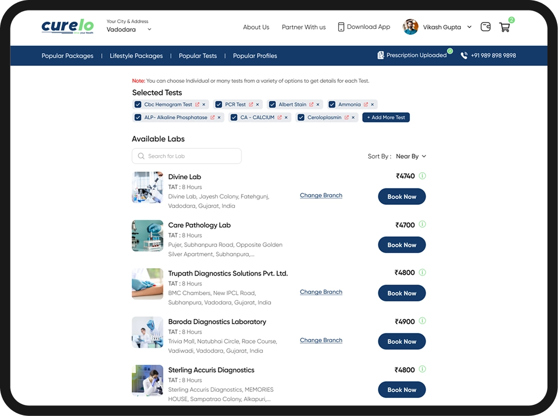Go to Popular Packages tab
Viewport: 558px width, 416px height.
coord(68,56)
